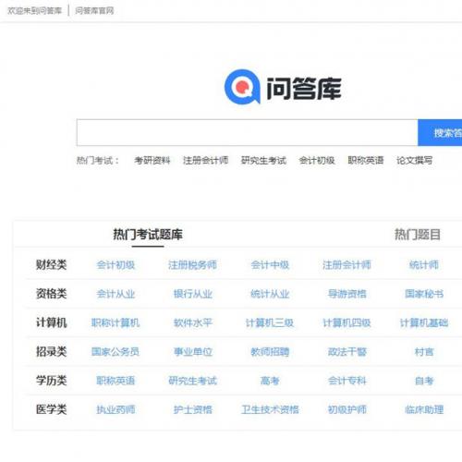
Task: Open 软件水平 question bank
Action: coord(193,322)
